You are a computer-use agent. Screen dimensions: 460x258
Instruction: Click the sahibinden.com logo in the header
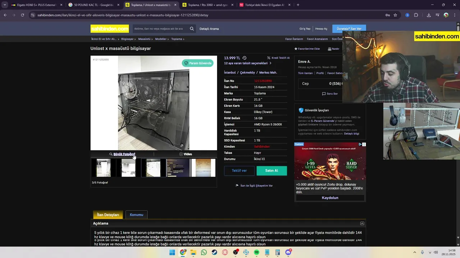109,29
